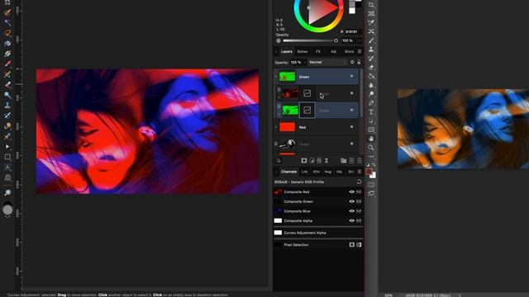Select the Crop tool in right toolbar

point(371,4)
